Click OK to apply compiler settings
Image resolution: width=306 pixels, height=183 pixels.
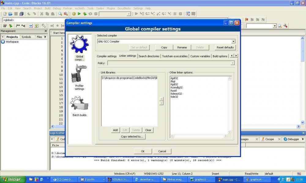point(142,151)
